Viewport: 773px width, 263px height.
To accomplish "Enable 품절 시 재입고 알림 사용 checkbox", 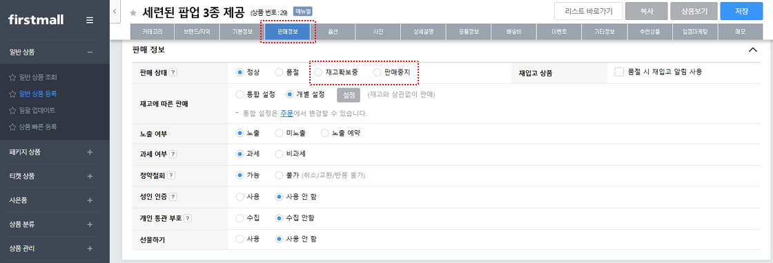I will coord(619,72).
